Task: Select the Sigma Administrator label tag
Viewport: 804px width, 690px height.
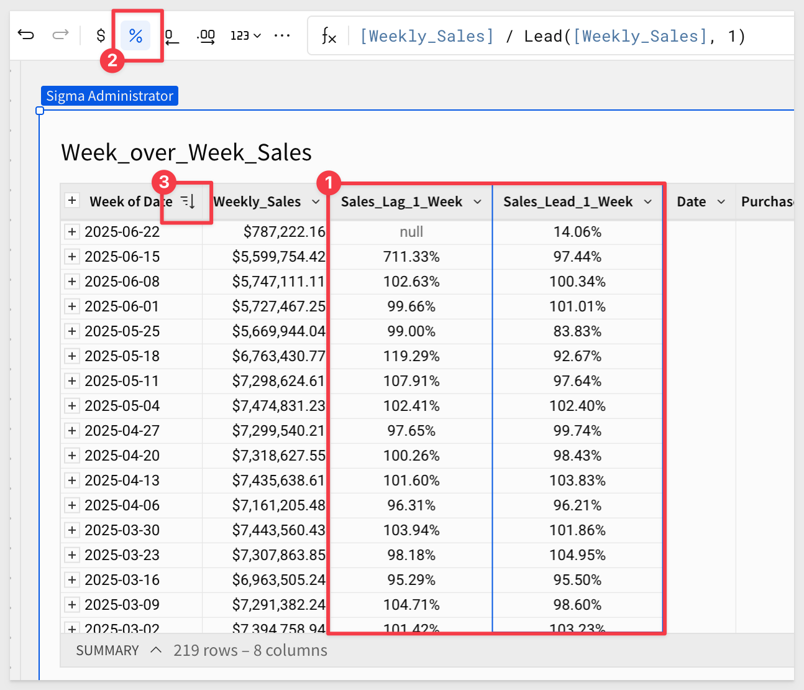Action: (x=109, y=96)
